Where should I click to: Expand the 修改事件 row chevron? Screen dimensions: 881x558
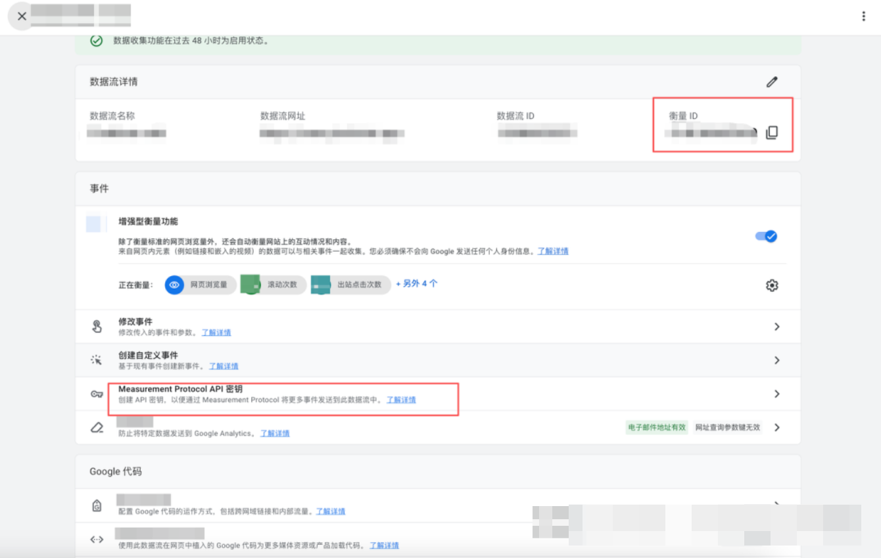[776, 327]
